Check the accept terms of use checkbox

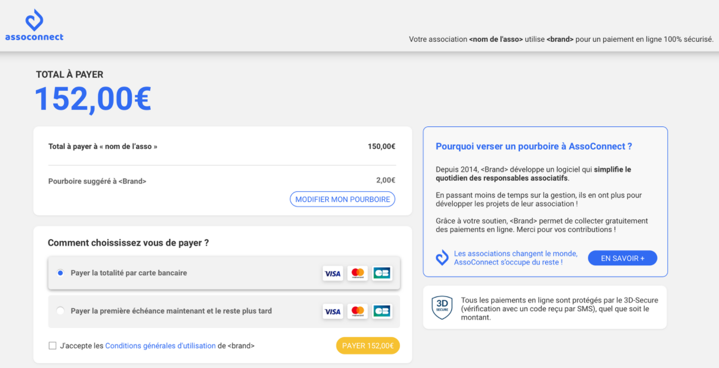click(52, 346)
